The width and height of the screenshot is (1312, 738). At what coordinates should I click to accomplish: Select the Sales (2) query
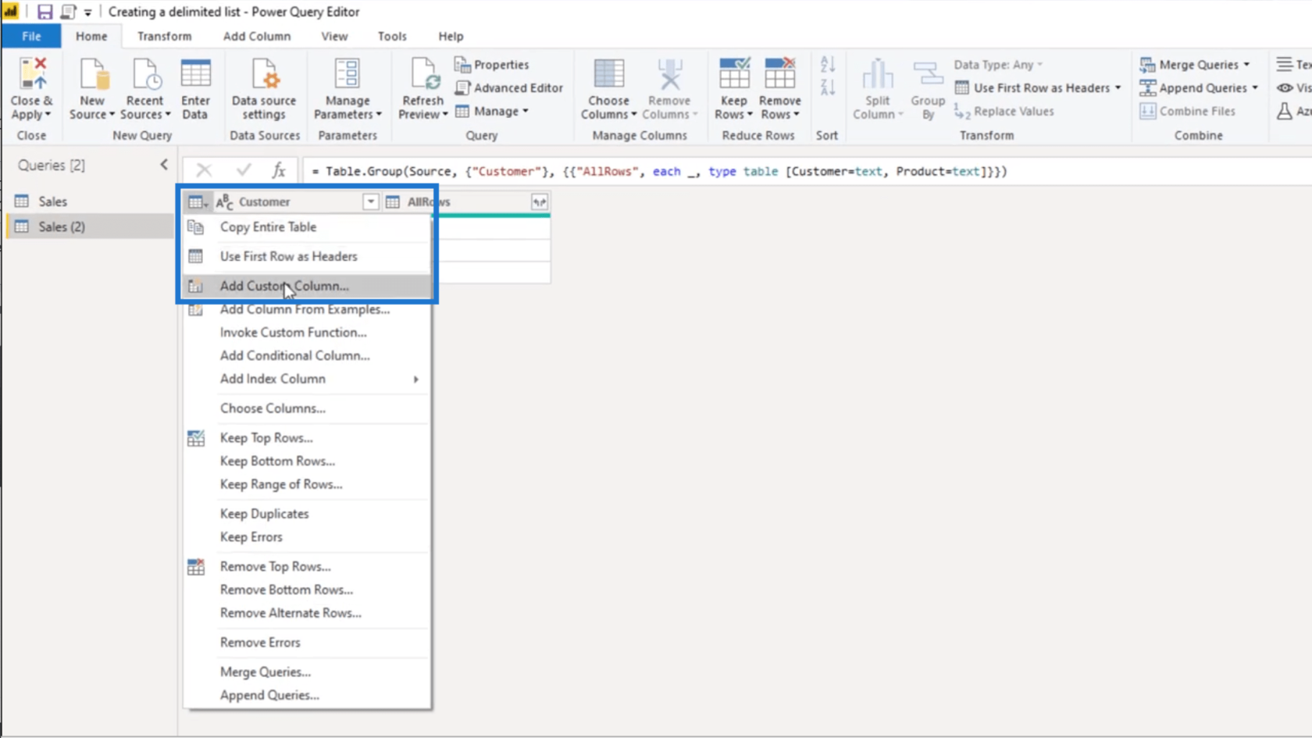pyautogui.click(x=90, y=226)
